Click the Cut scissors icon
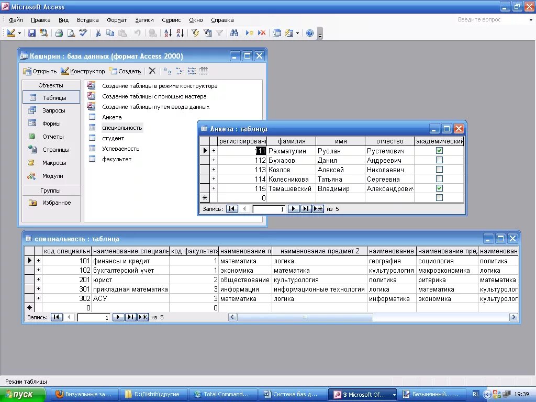 click(x=98, y=33)
